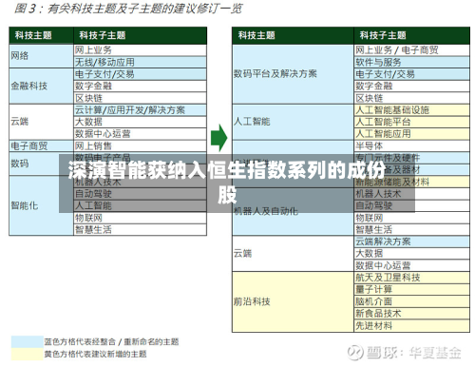The image size is (475, 367).
Task: Select the 航天及卫星科技 cell
Action: tap(411, 278)
